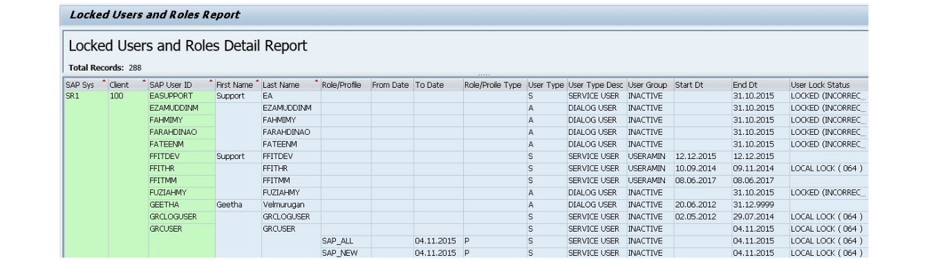The width and height of the screenshot is (927, 262).
Task: Select FFITHR in SAP User ID column
Action: point(181,168)
